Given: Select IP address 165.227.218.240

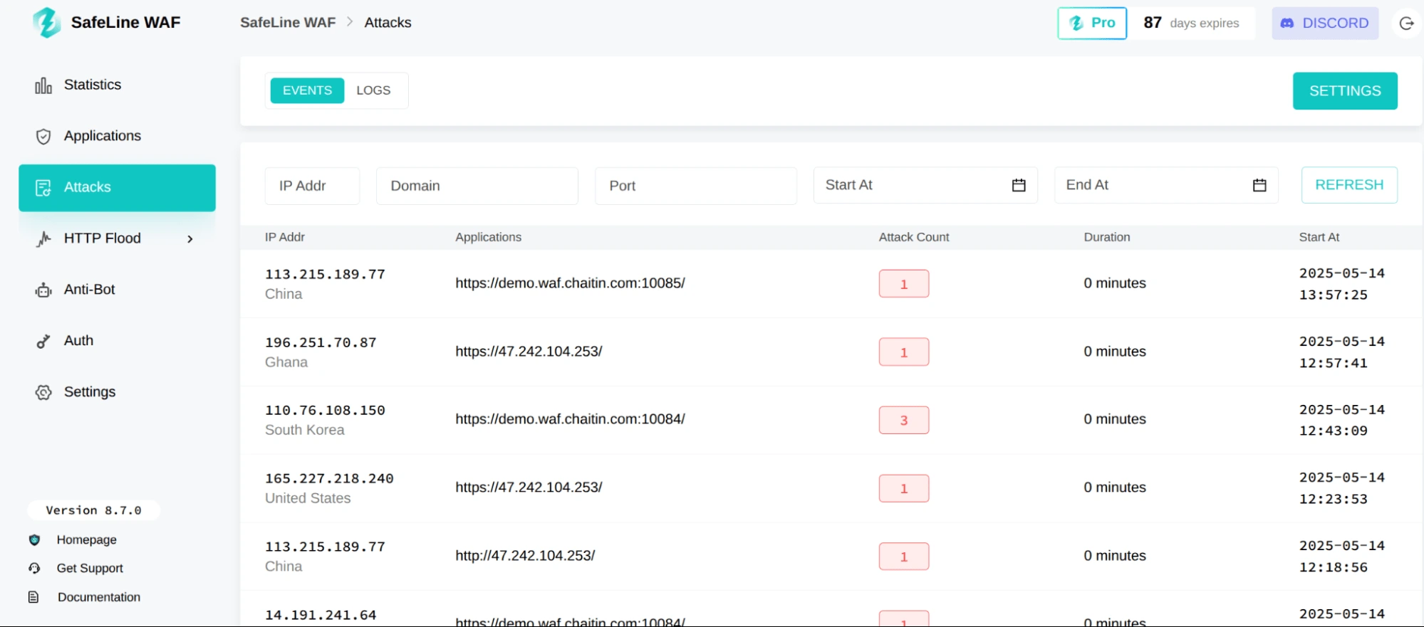Looking at the screenshot, I should point(329,479).
